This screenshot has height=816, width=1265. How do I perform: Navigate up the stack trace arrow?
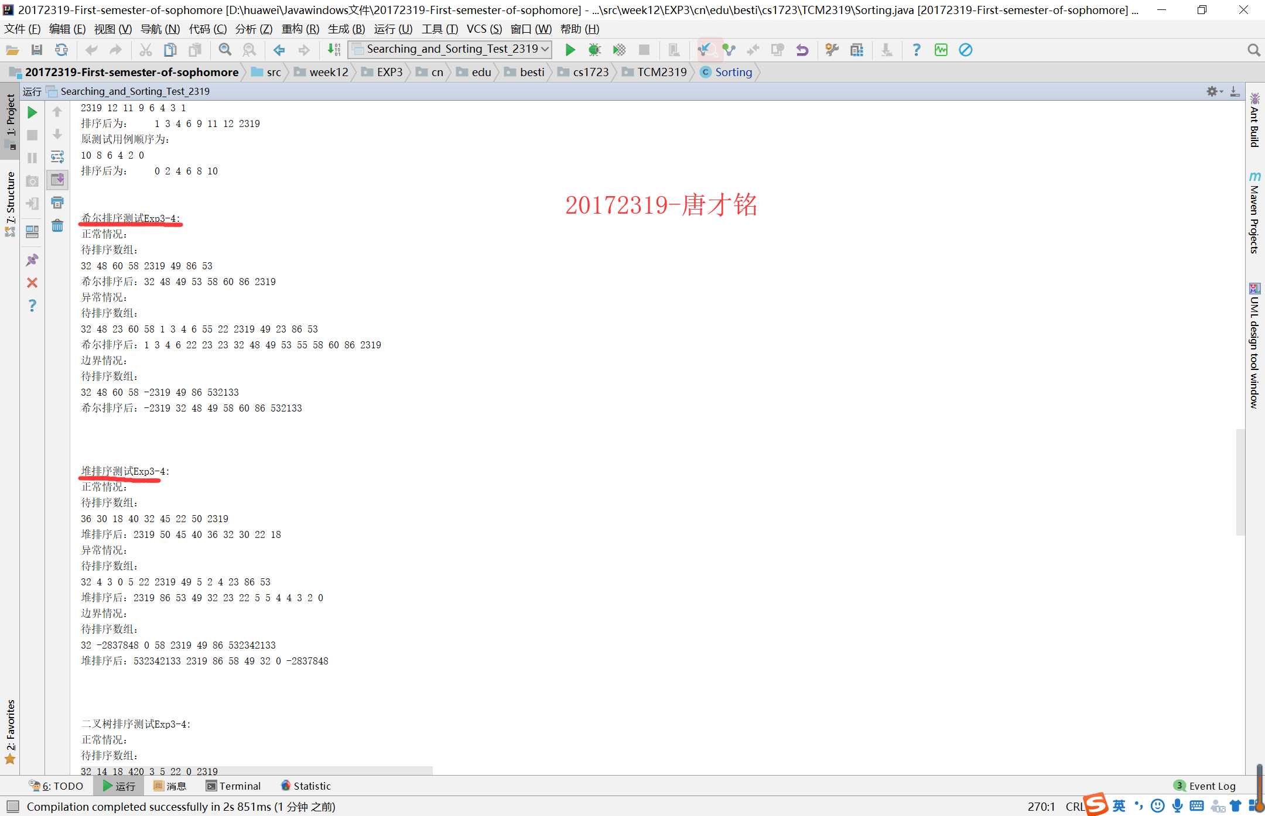click(57, 112)
